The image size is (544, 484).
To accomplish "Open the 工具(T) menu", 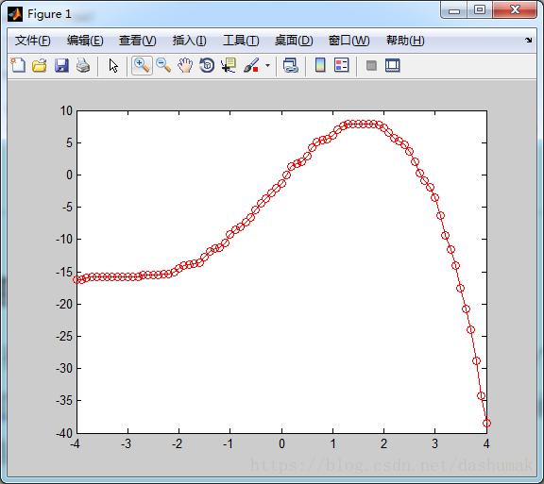I will coord(241,41).
